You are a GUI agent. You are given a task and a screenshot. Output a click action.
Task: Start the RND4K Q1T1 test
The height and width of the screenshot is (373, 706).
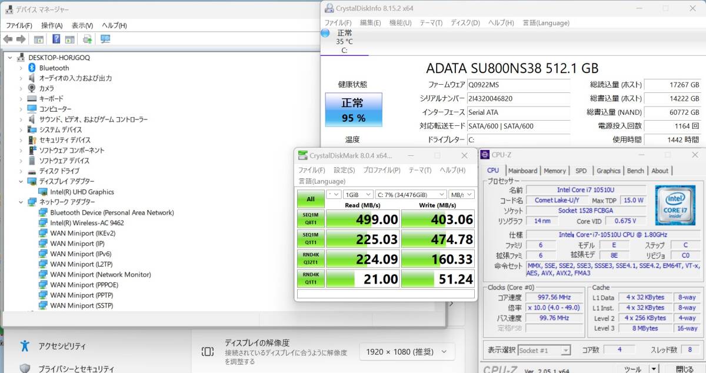(x=311, y=278)
